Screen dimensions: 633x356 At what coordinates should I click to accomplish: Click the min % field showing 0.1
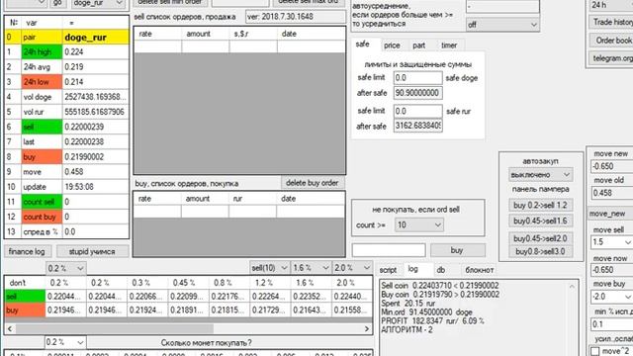pyautogui.click(x=612, y=324)
